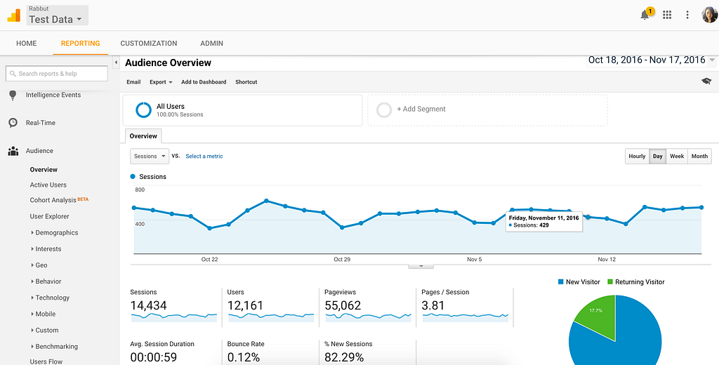Select the Overview report tab
Viewport: 719px width, 365px height.
[143, 136]
